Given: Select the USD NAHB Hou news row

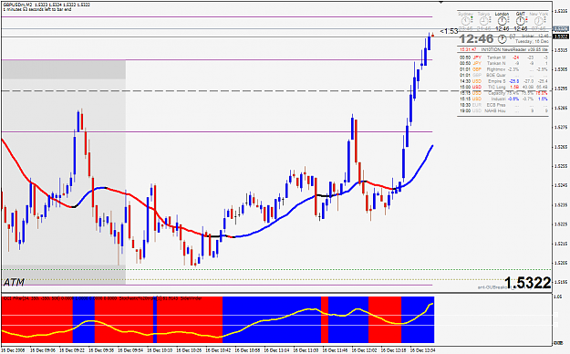Looking at the screenshot, I should [503, 110].
